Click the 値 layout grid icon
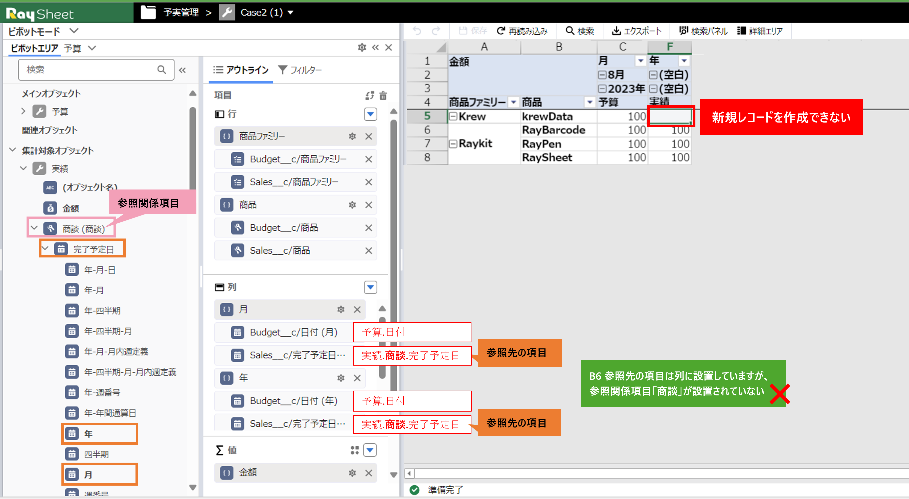 tap(355, 450)
